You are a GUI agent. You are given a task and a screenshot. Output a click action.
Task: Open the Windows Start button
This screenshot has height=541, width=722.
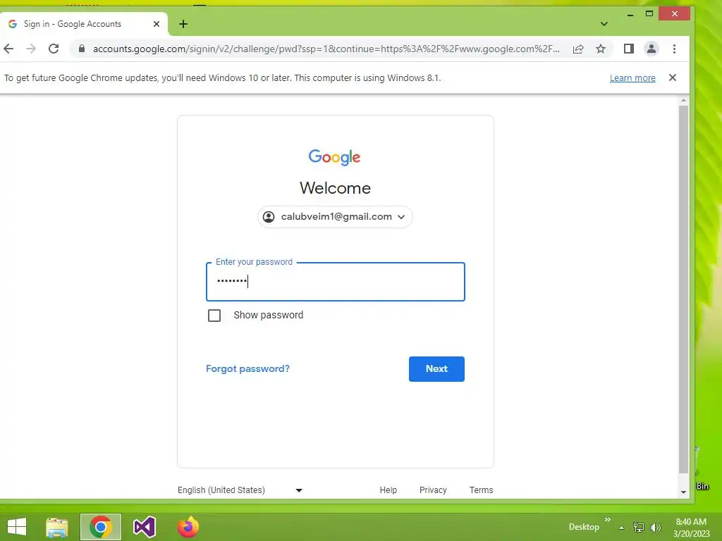[17, 527]
